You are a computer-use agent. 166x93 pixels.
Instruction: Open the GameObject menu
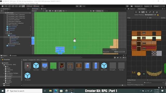point(13,3)
